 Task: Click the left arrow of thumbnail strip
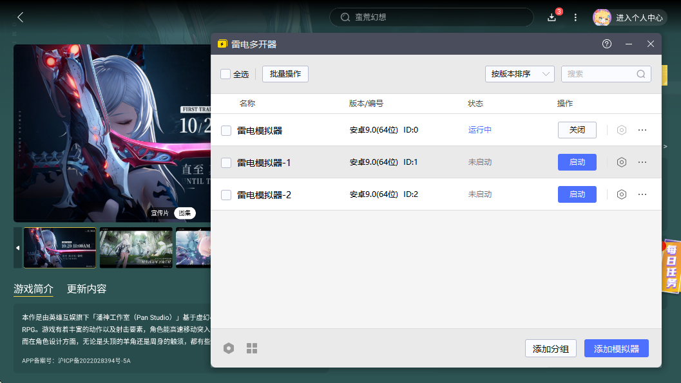(x=18, y=248)
